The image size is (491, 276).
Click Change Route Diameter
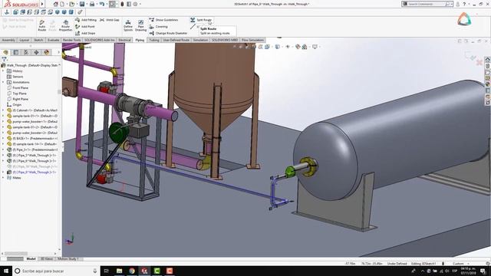(x=169, y=33)
